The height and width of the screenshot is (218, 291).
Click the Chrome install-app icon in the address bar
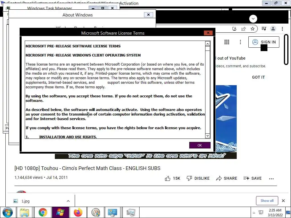tap(234, 29)
